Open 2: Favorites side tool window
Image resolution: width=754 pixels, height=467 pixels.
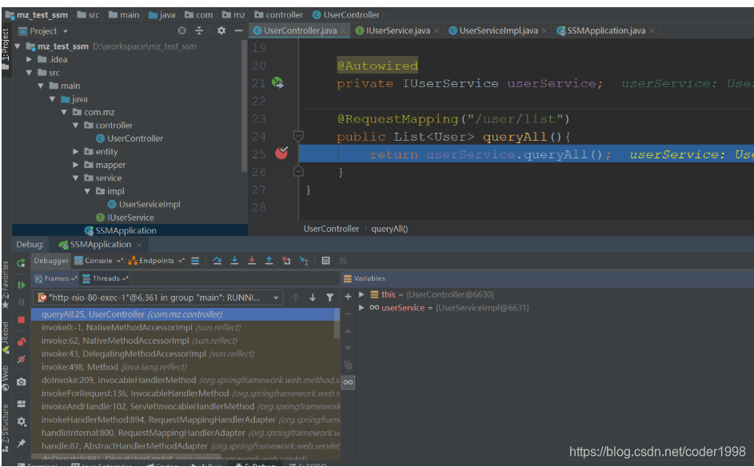[6, 285]
